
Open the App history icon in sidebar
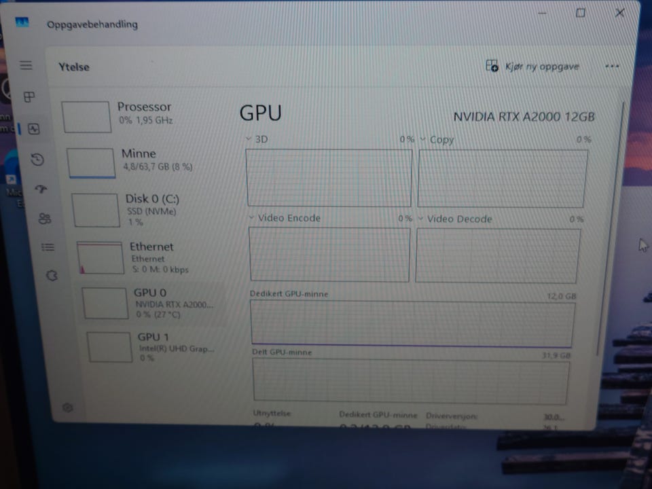[x=37, y=159]
